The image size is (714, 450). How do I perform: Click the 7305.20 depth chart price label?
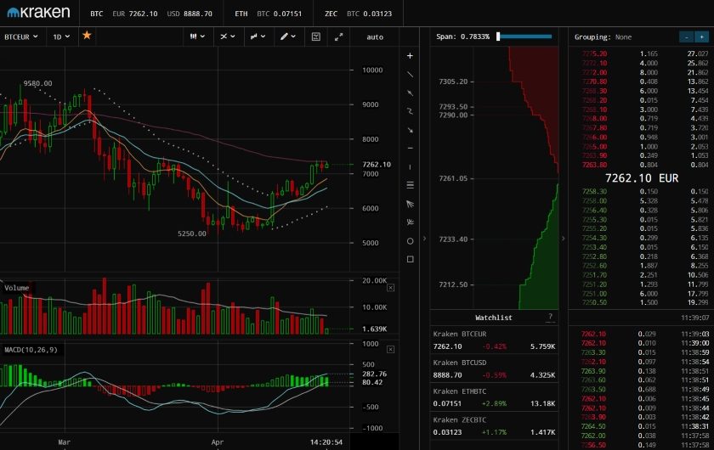pyautogui.click(x=453, y=82)
